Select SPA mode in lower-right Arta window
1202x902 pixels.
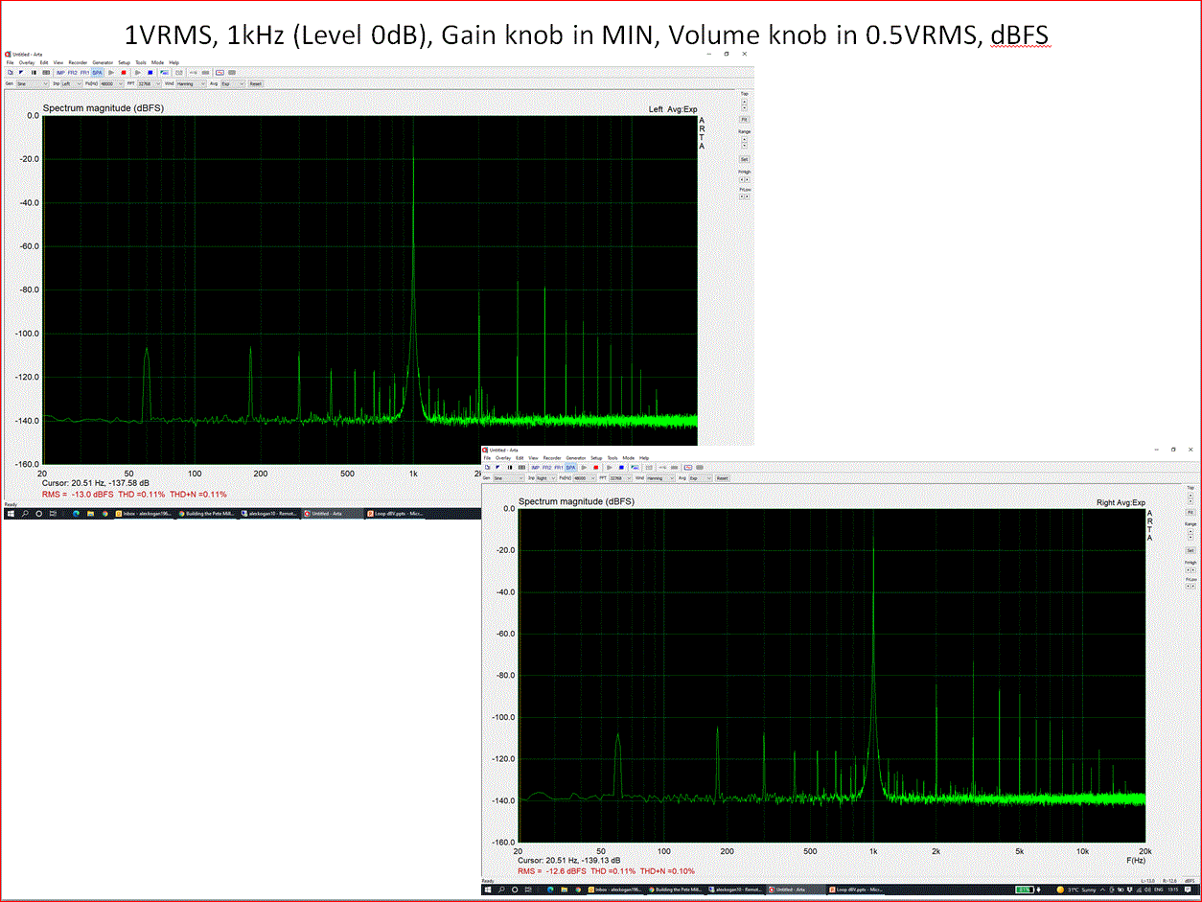[570, 468]
